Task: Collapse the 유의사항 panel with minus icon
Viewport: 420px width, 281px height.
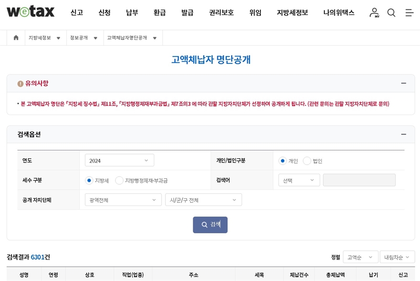Action: point(403,83)
